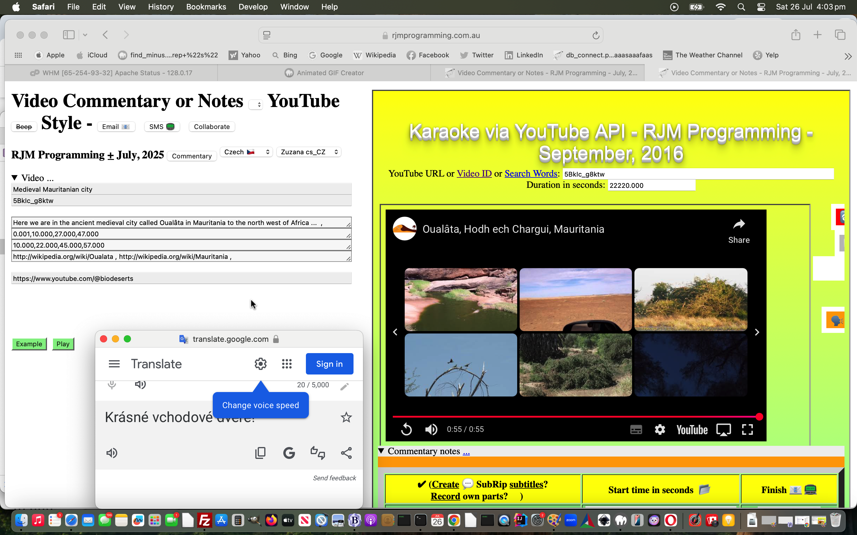
Task: Open a new Safari tab
Action: [817, 35]
